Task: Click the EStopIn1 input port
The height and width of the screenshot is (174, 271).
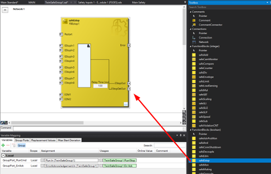Action: pos(61,46)
